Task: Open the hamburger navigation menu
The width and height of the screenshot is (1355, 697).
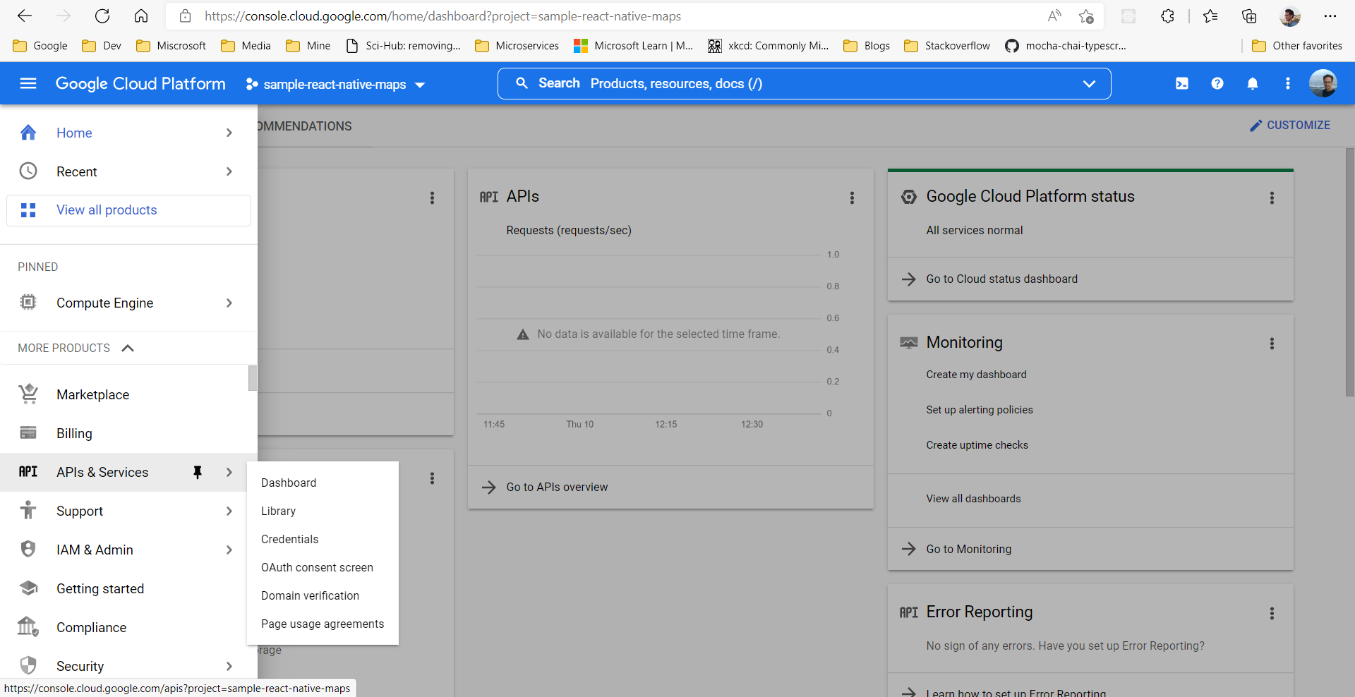Action: [x=28, y=83]
